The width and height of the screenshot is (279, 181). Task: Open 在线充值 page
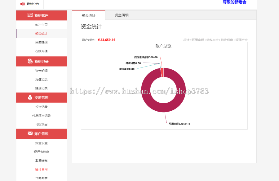41,51
